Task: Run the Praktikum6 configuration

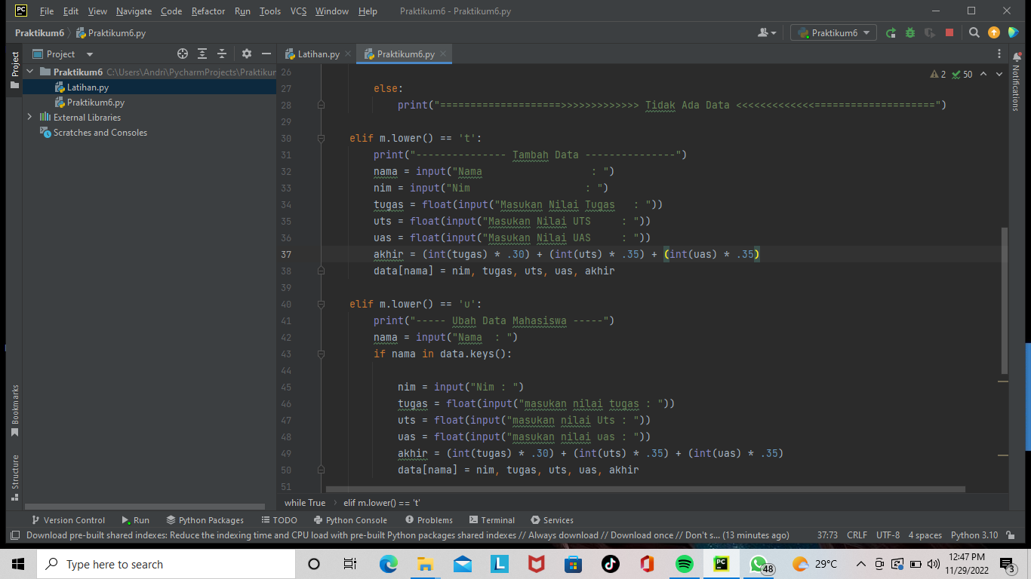Action: [x=891, y=32]
